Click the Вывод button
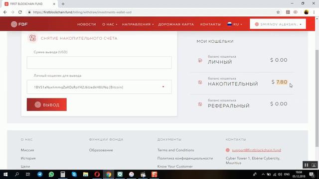Image resolution: width=319 pixels, height=179 pixels. 46,104
